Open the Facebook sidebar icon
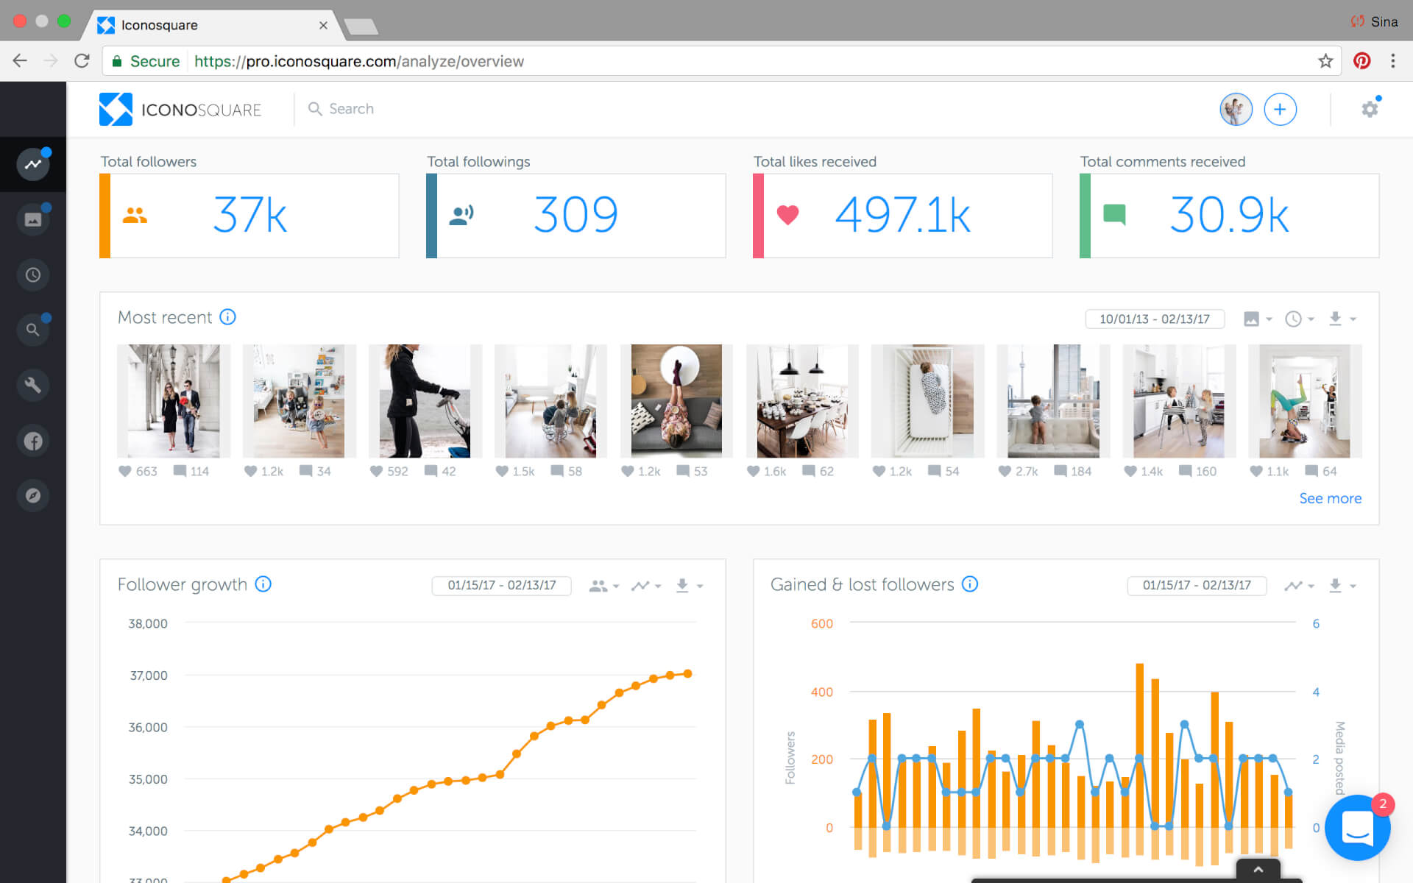Screen dimensions: 1413x883 pos(33,441)
